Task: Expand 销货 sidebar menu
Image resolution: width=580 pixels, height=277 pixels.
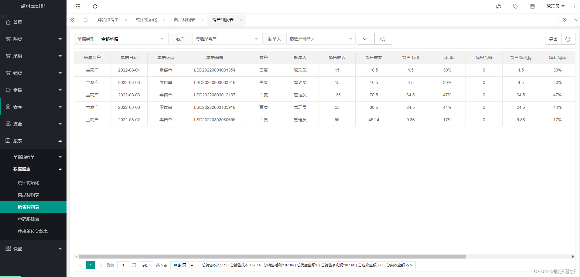Action: [x=33, y=73]
